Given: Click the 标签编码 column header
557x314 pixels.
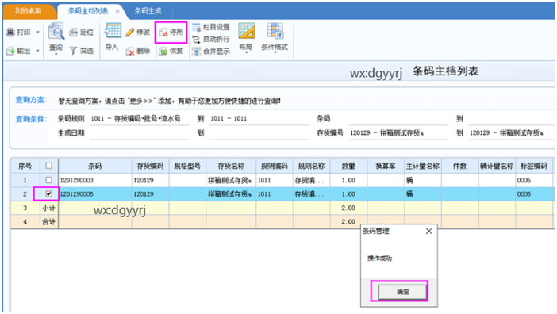Looking at the screenshot, I should pyautogui.click(x=534, y=166).
